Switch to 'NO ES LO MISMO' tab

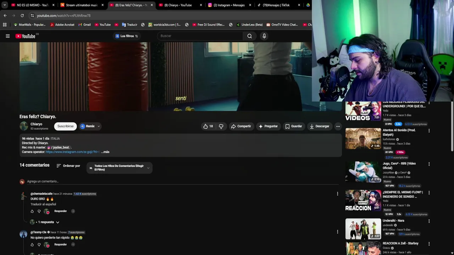[33, 5]
